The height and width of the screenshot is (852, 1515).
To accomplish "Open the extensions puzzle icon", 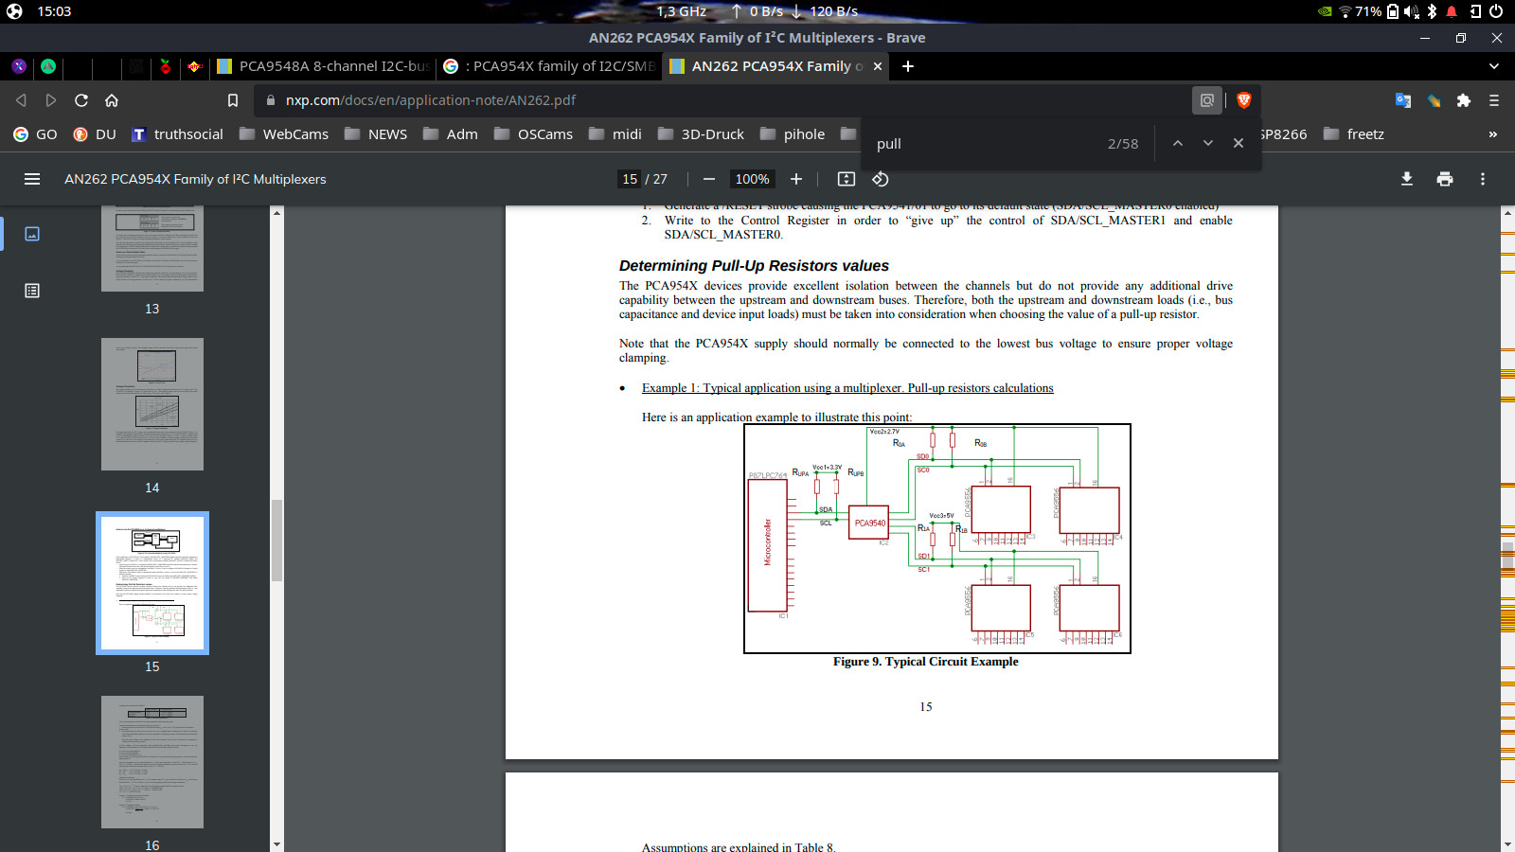I will pyautogui.click(x=1464, y=100).
